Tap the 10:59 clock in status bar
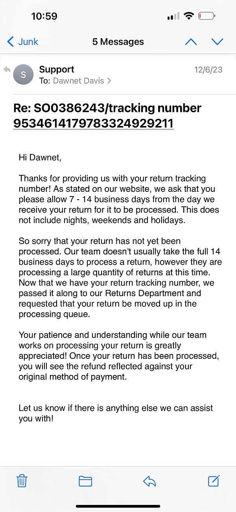This screenshot has height=512, width=236. pyautogui.click(x=44, y=16)
